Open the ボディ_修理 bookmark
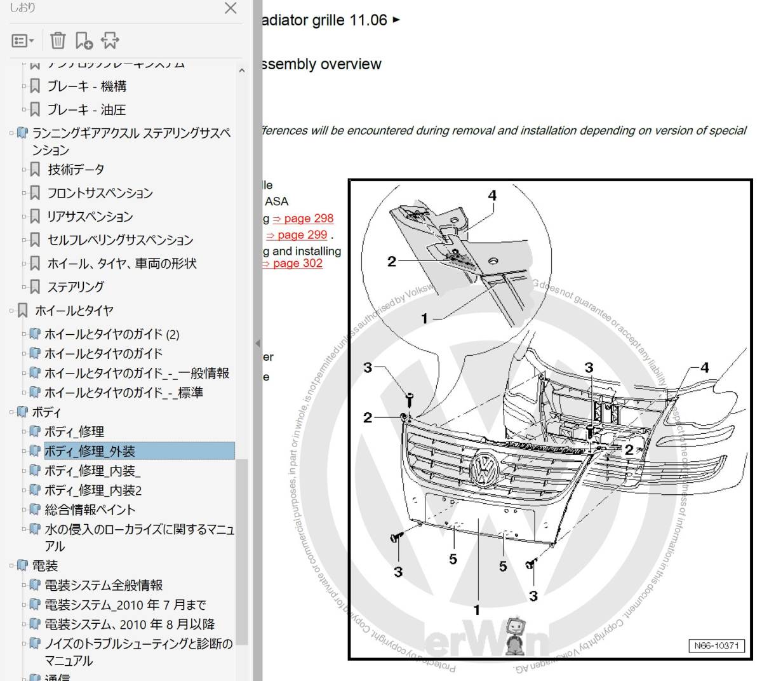Screen dimensions: 762x681 74,432
